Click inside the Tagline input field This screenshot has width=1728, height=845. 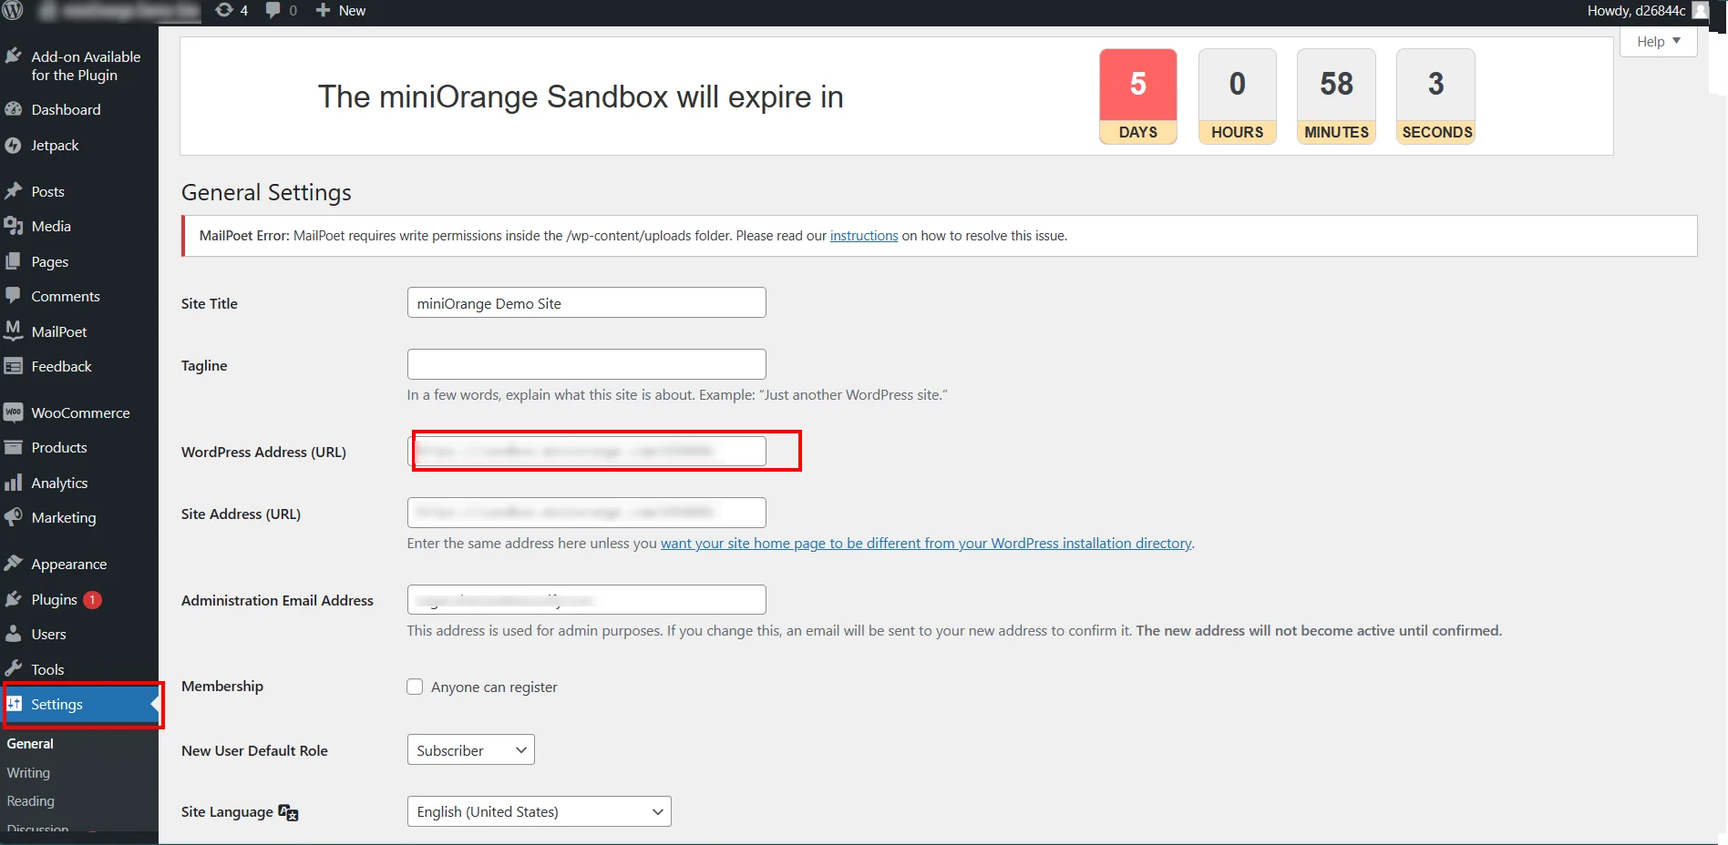pos(586,364)
